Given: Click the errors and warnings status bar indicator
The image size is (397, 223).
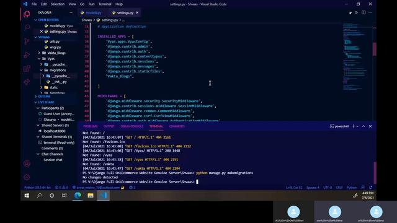Looking at the screenshot, I should click(61, 187).
